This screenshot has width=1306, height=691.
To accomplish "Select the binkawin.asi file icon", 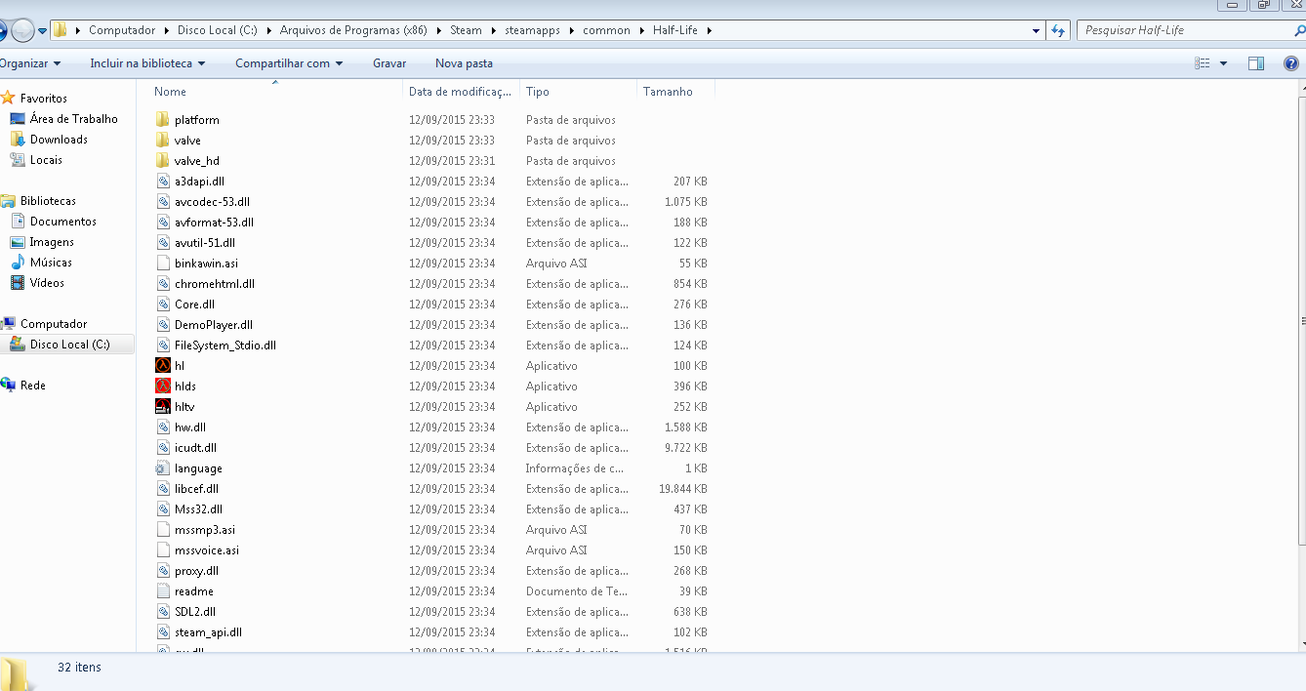I will (x=163, y=263).
